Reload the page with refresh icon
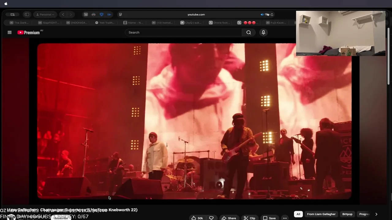The image size is (392, 220). pyautogui.click(x=272, y=14)
